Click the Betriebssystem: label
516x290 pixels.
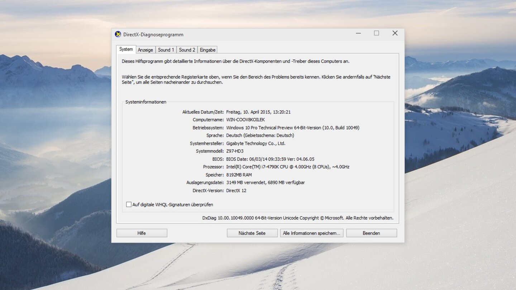209,128
